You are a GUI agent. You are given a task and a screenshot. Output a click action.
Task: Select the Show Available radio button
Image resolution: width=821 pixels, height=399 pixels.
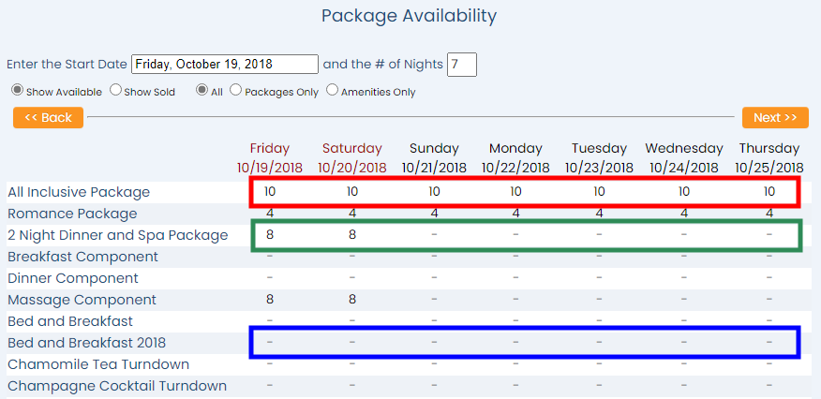(17, 91)
